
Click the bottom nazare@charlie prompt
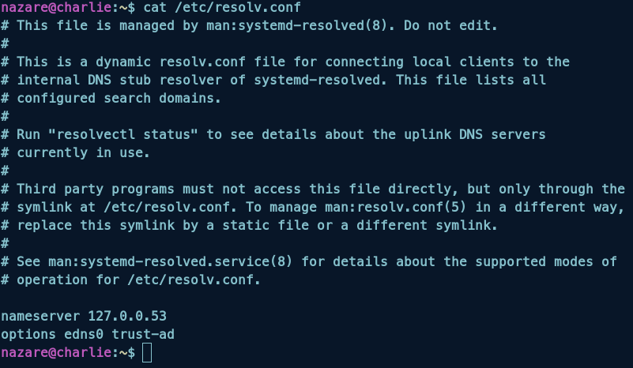pos(60,351)
